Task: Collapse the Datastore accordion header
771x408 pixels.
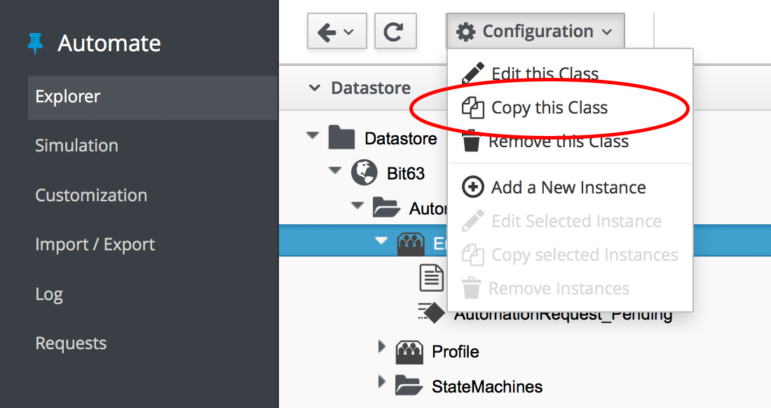Action: [315, 88]
